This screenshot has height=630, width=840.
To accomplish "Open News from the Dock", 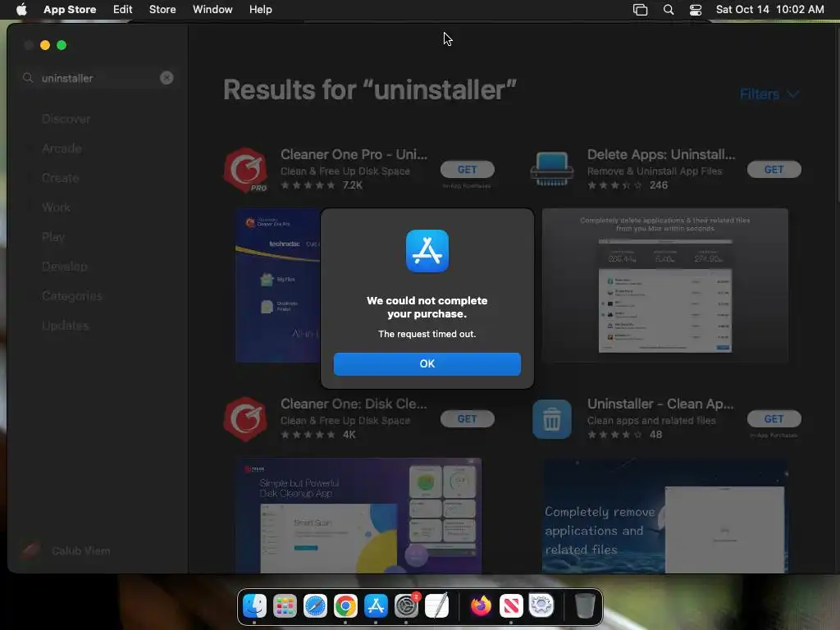I will tap(511, 606).
